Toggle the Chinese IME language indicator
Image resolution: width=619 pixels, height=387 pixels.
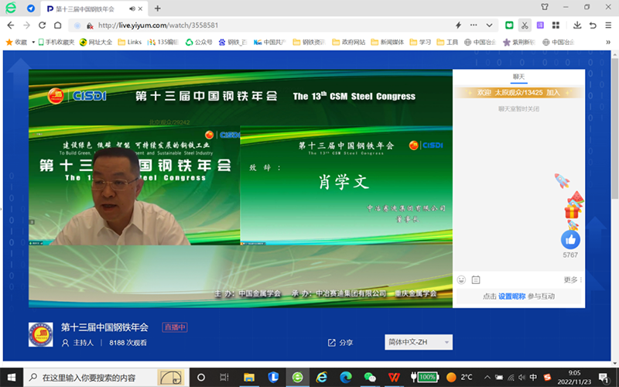pyautogui.click(x=533, y=377)
